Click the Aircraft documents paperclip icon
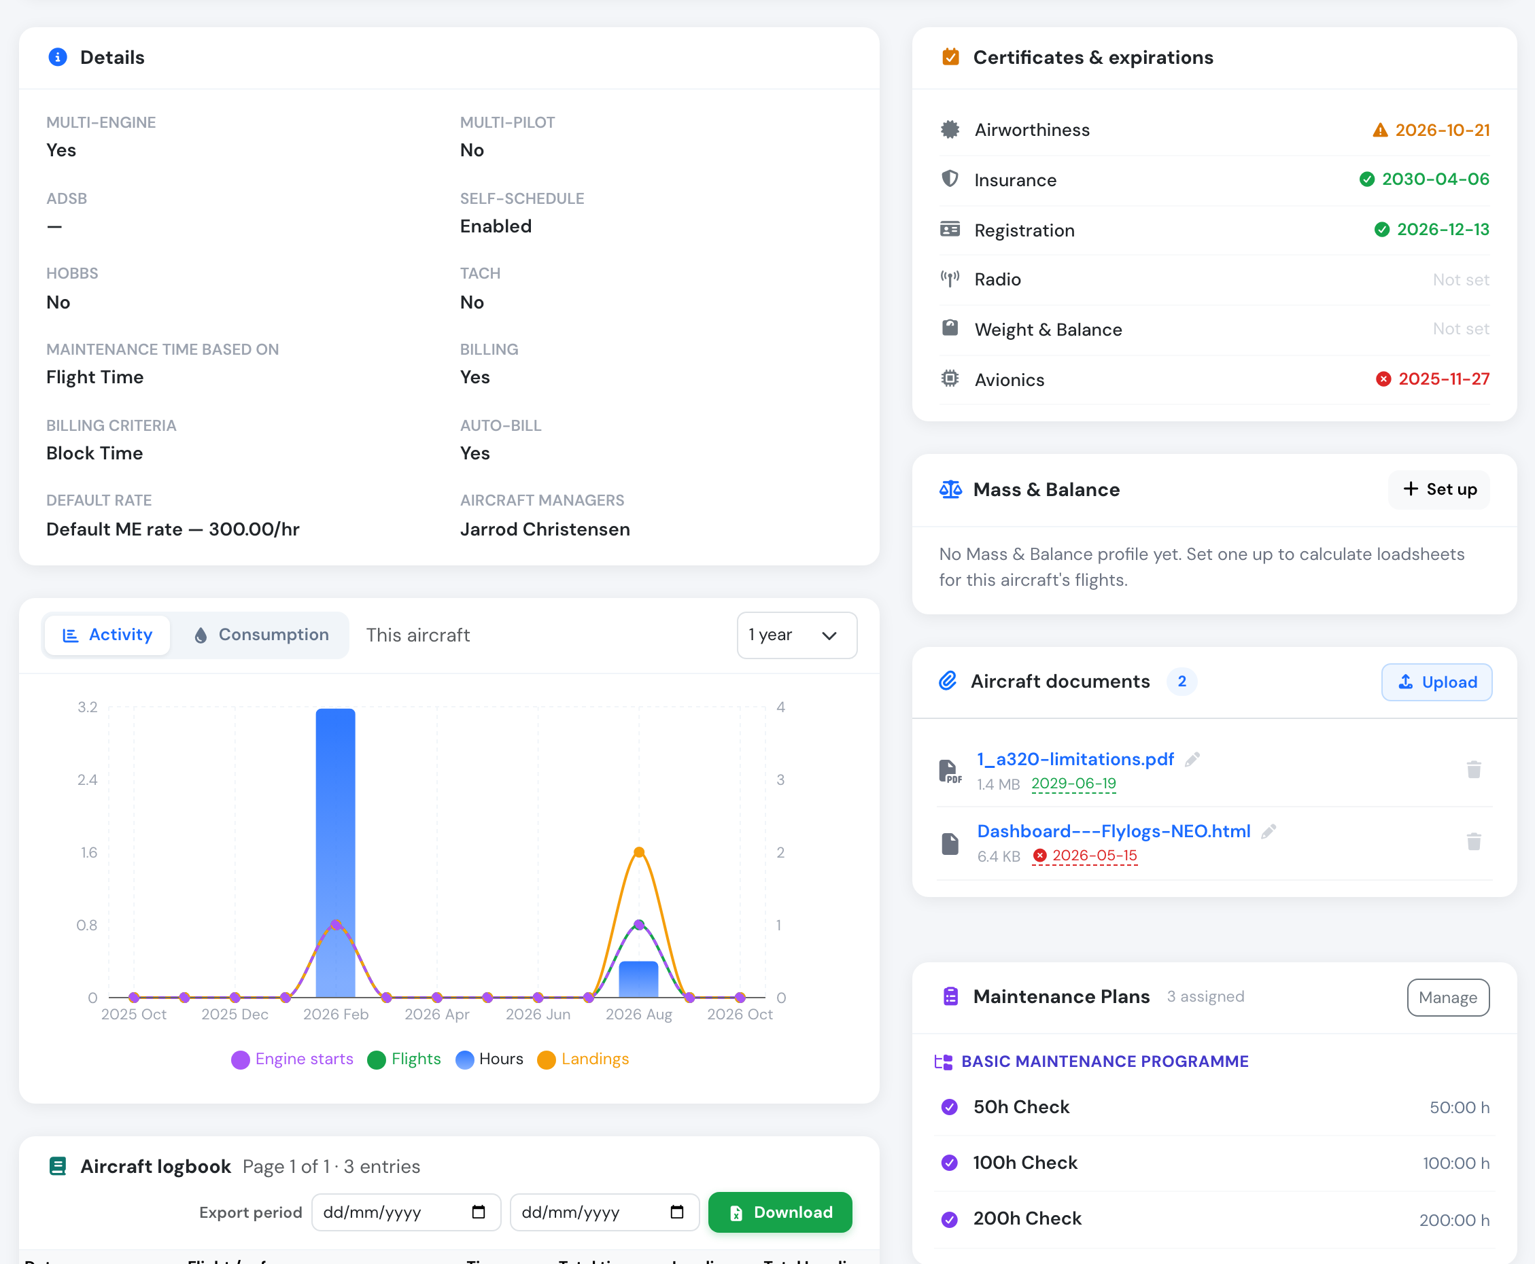 tap(948, 681)
